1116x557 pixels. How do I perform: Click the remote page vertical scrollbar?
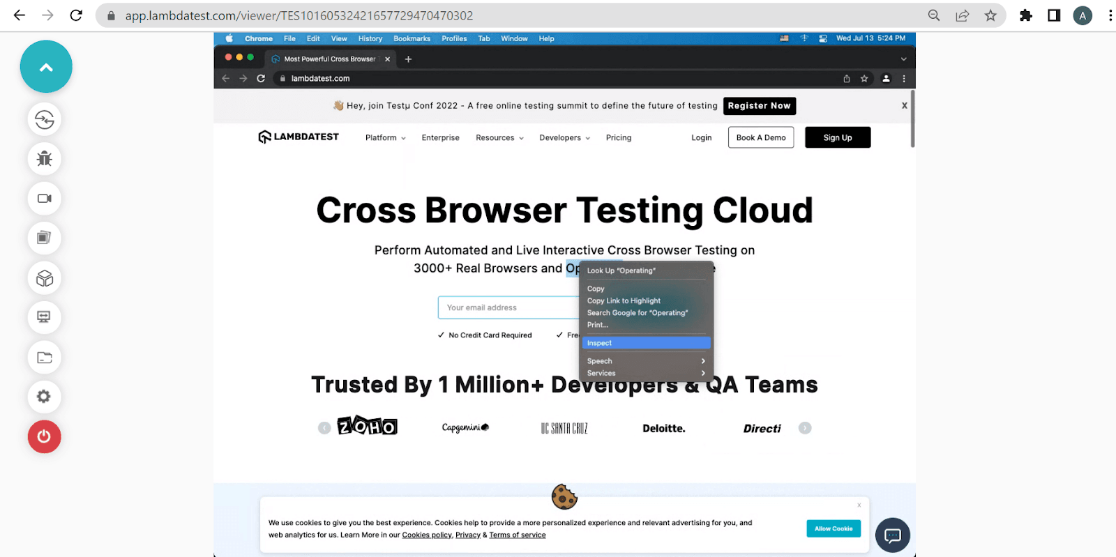coord(912,119)
